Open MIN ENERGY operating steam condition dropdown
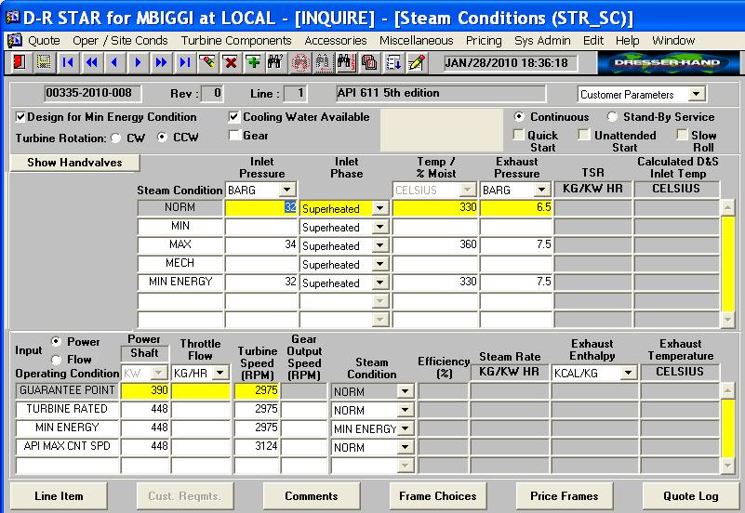 (x=406, y=428)
